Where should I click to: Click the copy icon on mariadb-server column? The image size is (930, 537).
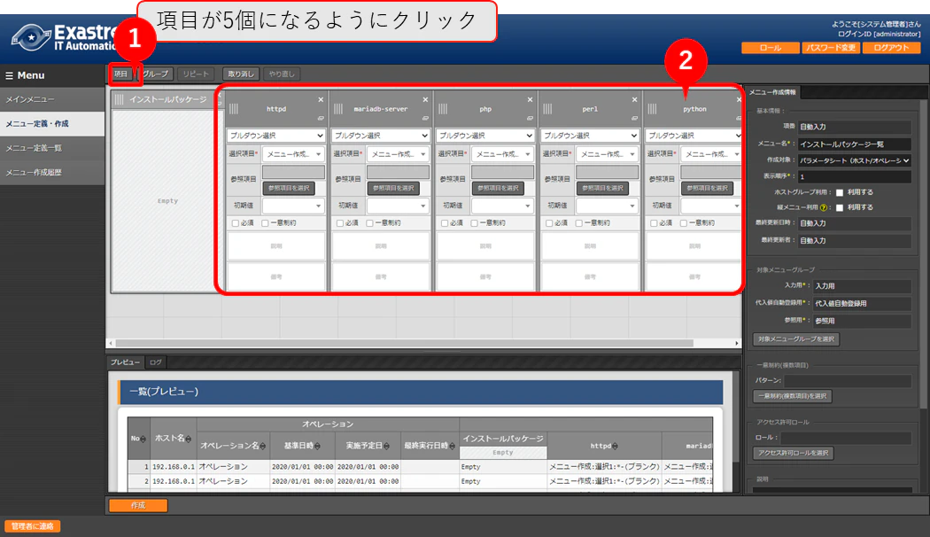pyautogui.click(x=425, y=118)
